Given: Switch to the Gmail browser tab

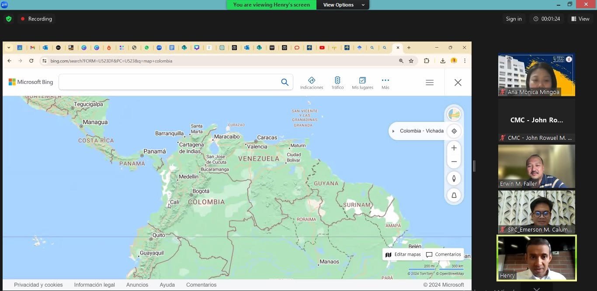Looking at the screenshot, I should click(32, 48).
